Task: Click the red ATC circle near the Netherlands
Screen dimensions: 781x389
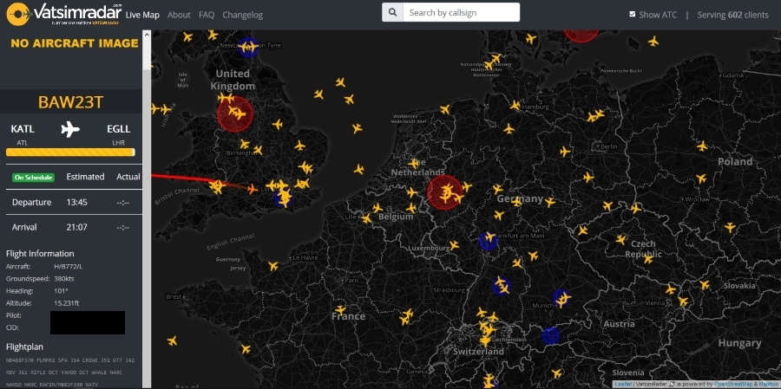Action: coord(445,191)
